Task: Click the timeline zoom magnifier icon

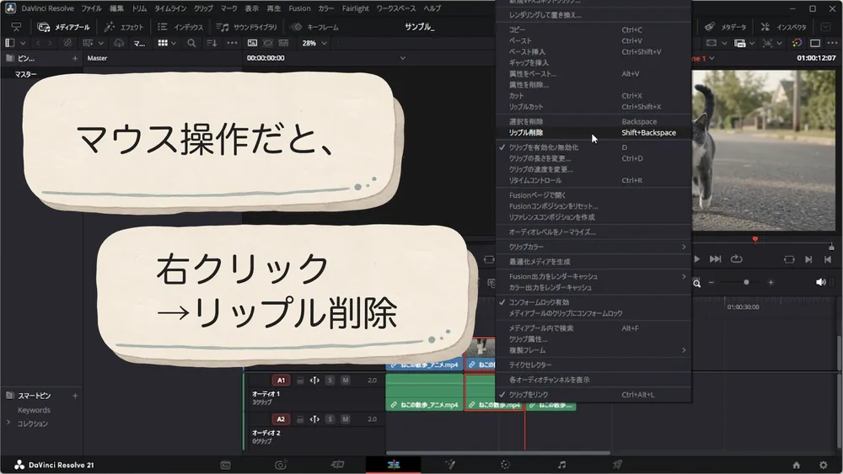Action: [697, 283]
